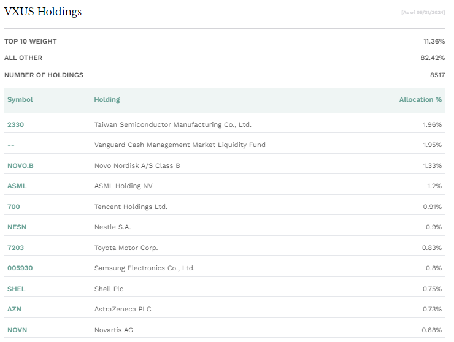This screenshot has height=342, width=454.
Task: Select the 11.36% top 10 weight value
Action: [434, 42]
